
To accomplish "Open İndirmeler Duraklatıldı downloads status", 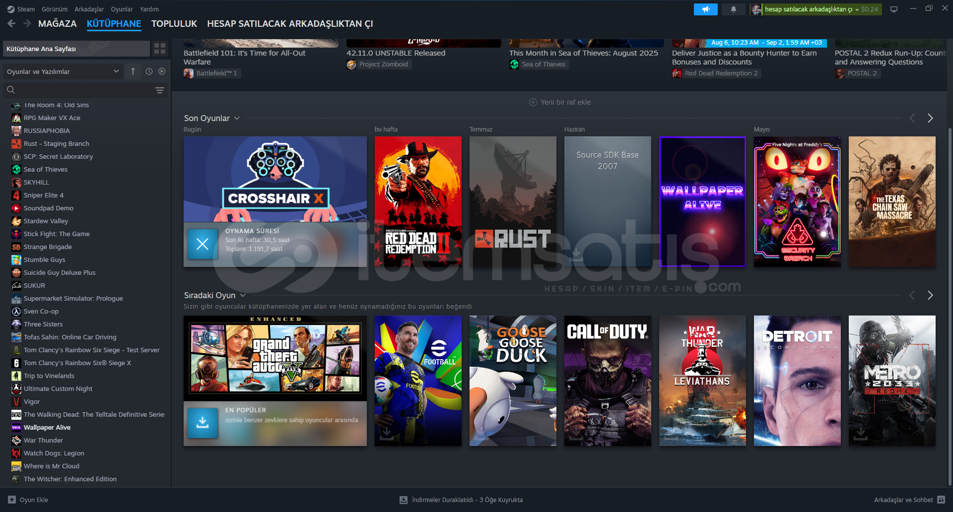I will (461, 500).
